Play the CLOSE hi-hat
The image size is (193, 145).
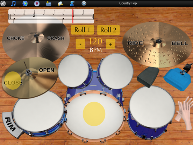tap(13, 82)
